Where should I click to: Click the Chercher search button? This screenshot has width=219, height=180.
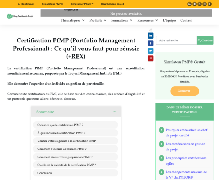(205, 40)
